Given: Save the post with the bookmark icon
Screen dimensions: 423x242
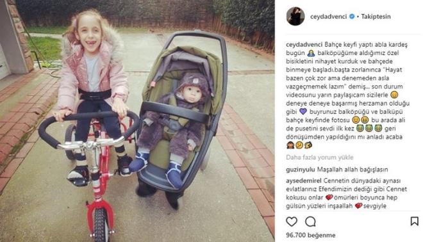Looking at the screenshot, I should [x=415, y=222].
